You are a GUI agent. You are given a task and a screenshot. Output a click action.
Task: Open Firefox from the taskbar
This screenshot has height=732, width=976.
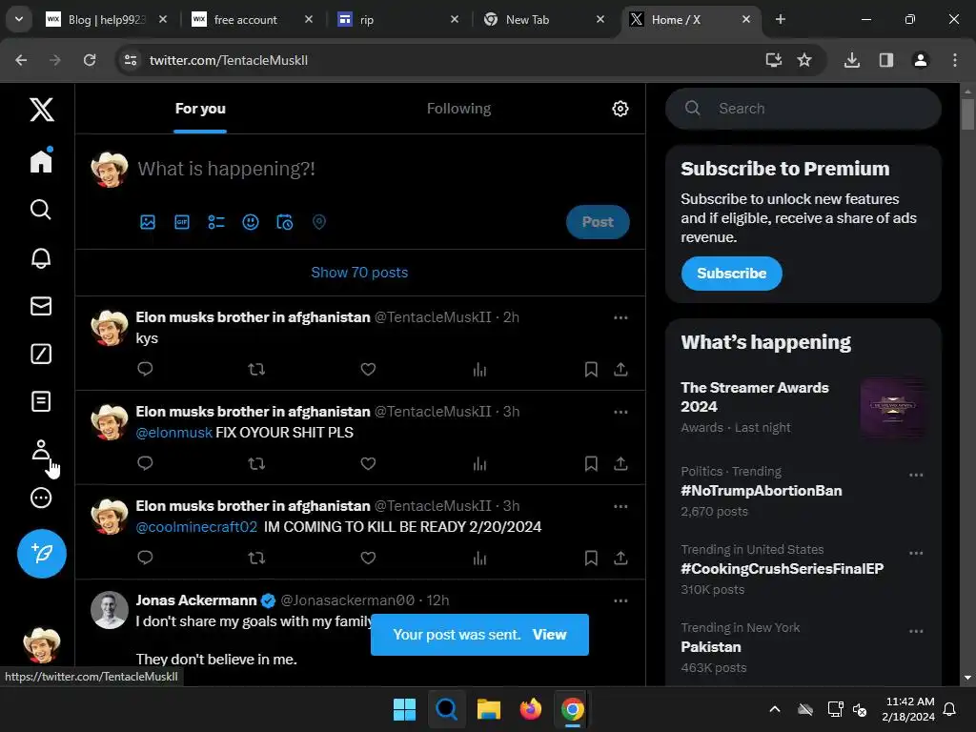click(530, 709)
